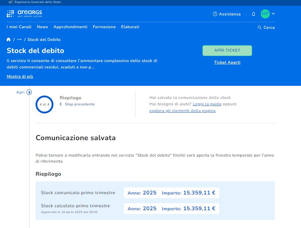Image resolution: width=301 pixels, height=228 pixels.
Task: Open the I miei Canali menu
Action: pos(19,27)
